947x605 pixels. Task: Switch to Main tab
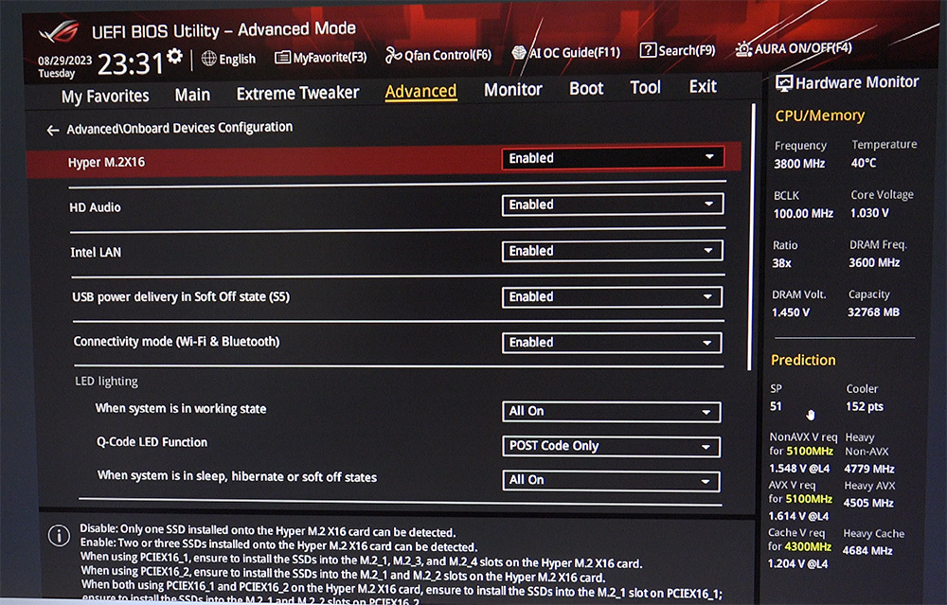pos(192,95)
